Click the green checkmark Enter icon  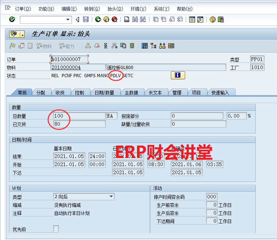[x=12, y=19]
